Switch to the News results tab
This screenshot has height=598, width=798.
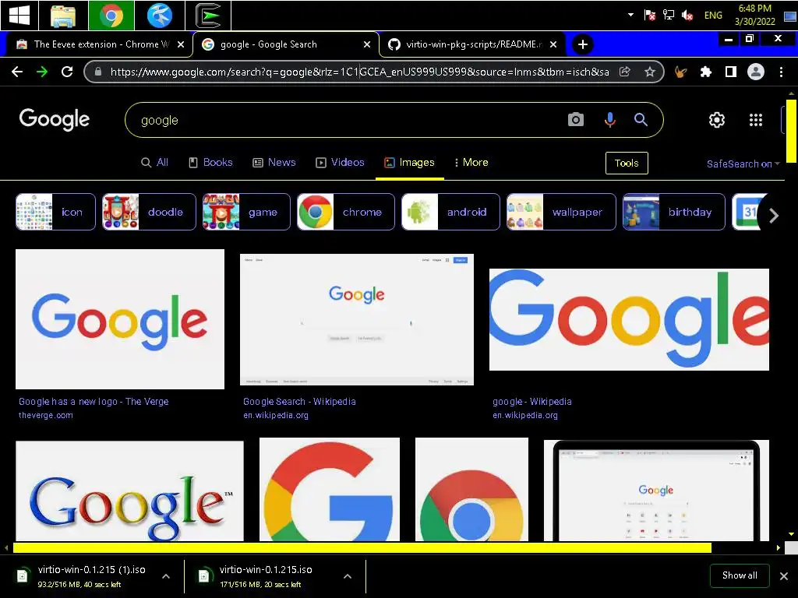[274, 162]
